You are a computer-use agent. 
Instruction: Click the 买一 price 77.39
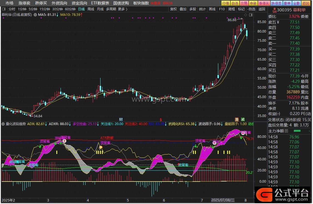pos(295,49)
